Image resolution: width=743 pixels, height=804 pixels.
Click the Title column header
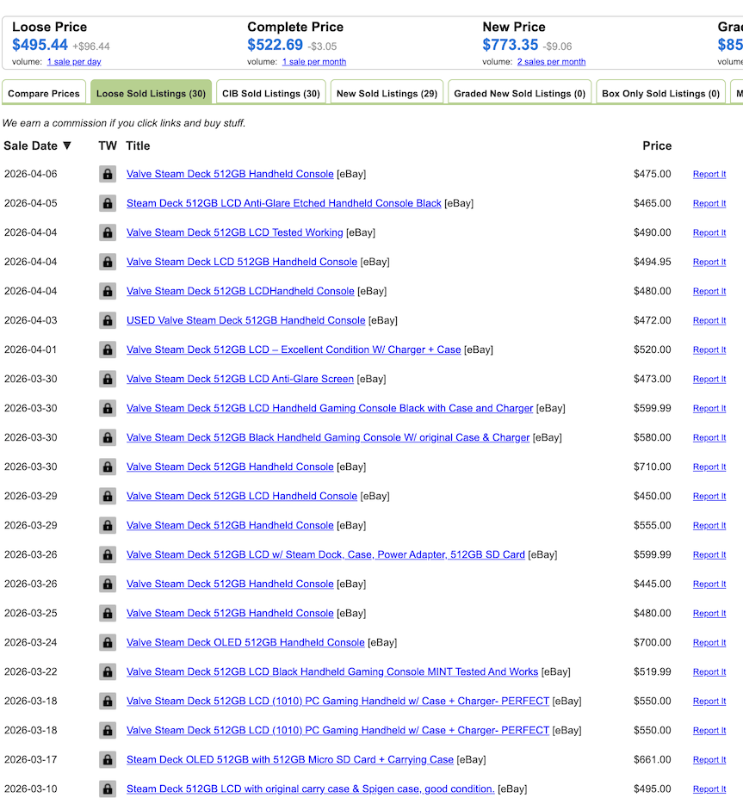[x=138, y=145]
